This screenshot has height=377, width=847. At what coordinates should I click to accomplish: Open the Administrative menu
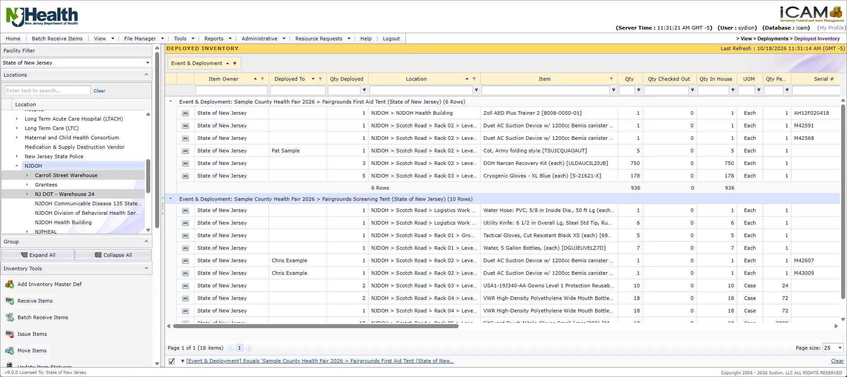point(263,39)
